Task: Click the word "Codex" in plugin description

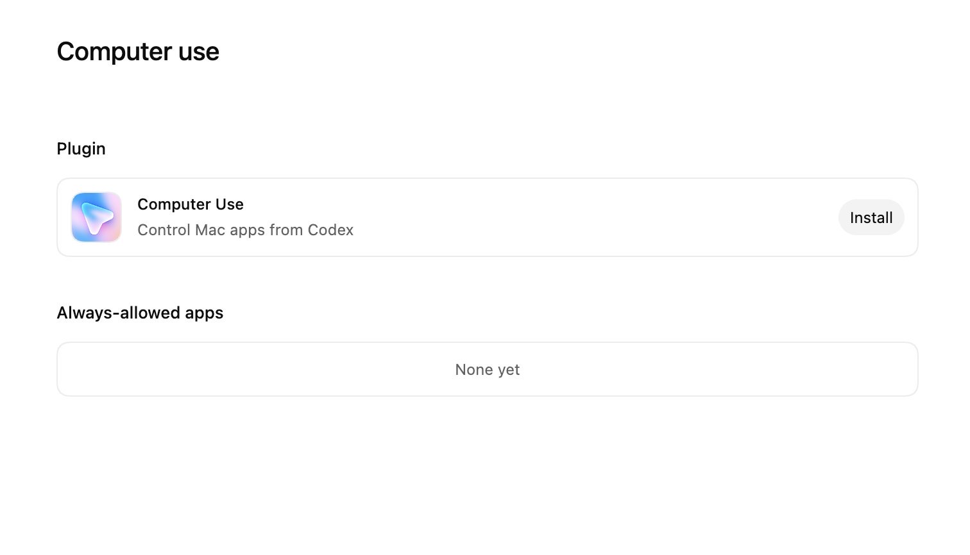Action: pyautogui.click(x=330, y=230)
